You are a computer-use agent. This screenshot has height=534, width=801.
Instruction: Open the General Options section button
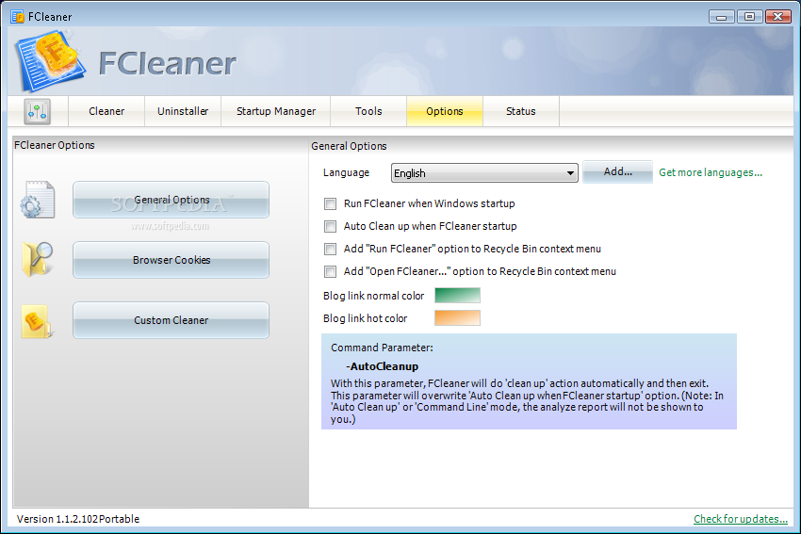point(172,200)
